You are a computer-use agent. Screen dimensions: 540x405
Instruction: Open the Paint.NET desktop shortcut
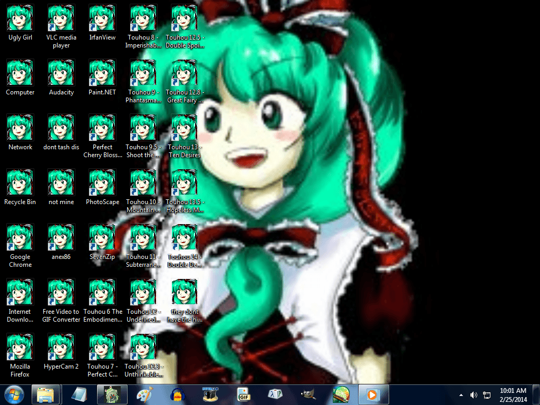click(x=102, y=73)
